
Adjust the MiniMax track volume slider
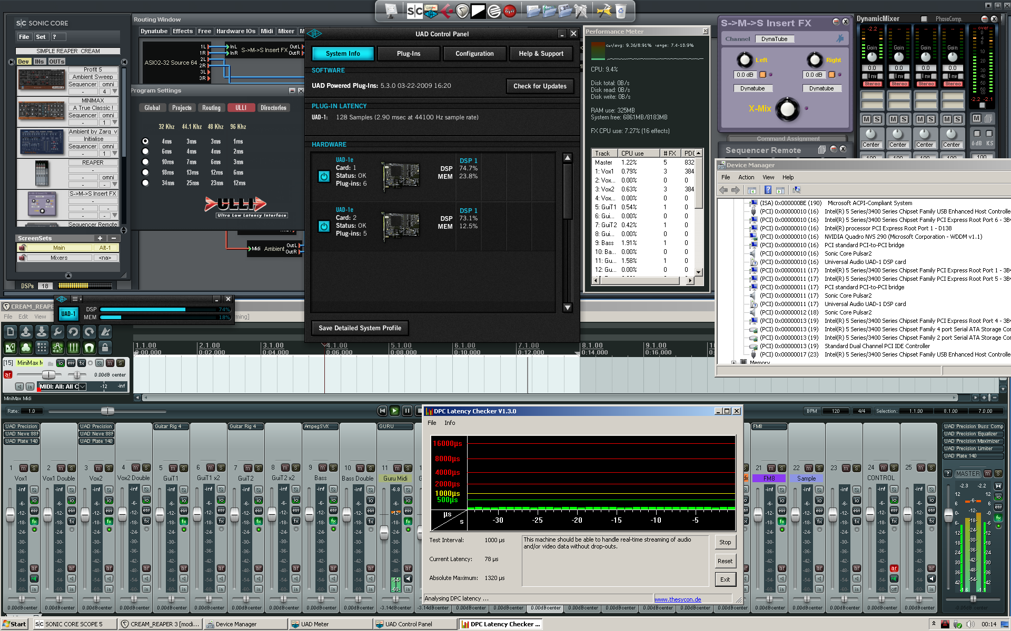point(48,375)
